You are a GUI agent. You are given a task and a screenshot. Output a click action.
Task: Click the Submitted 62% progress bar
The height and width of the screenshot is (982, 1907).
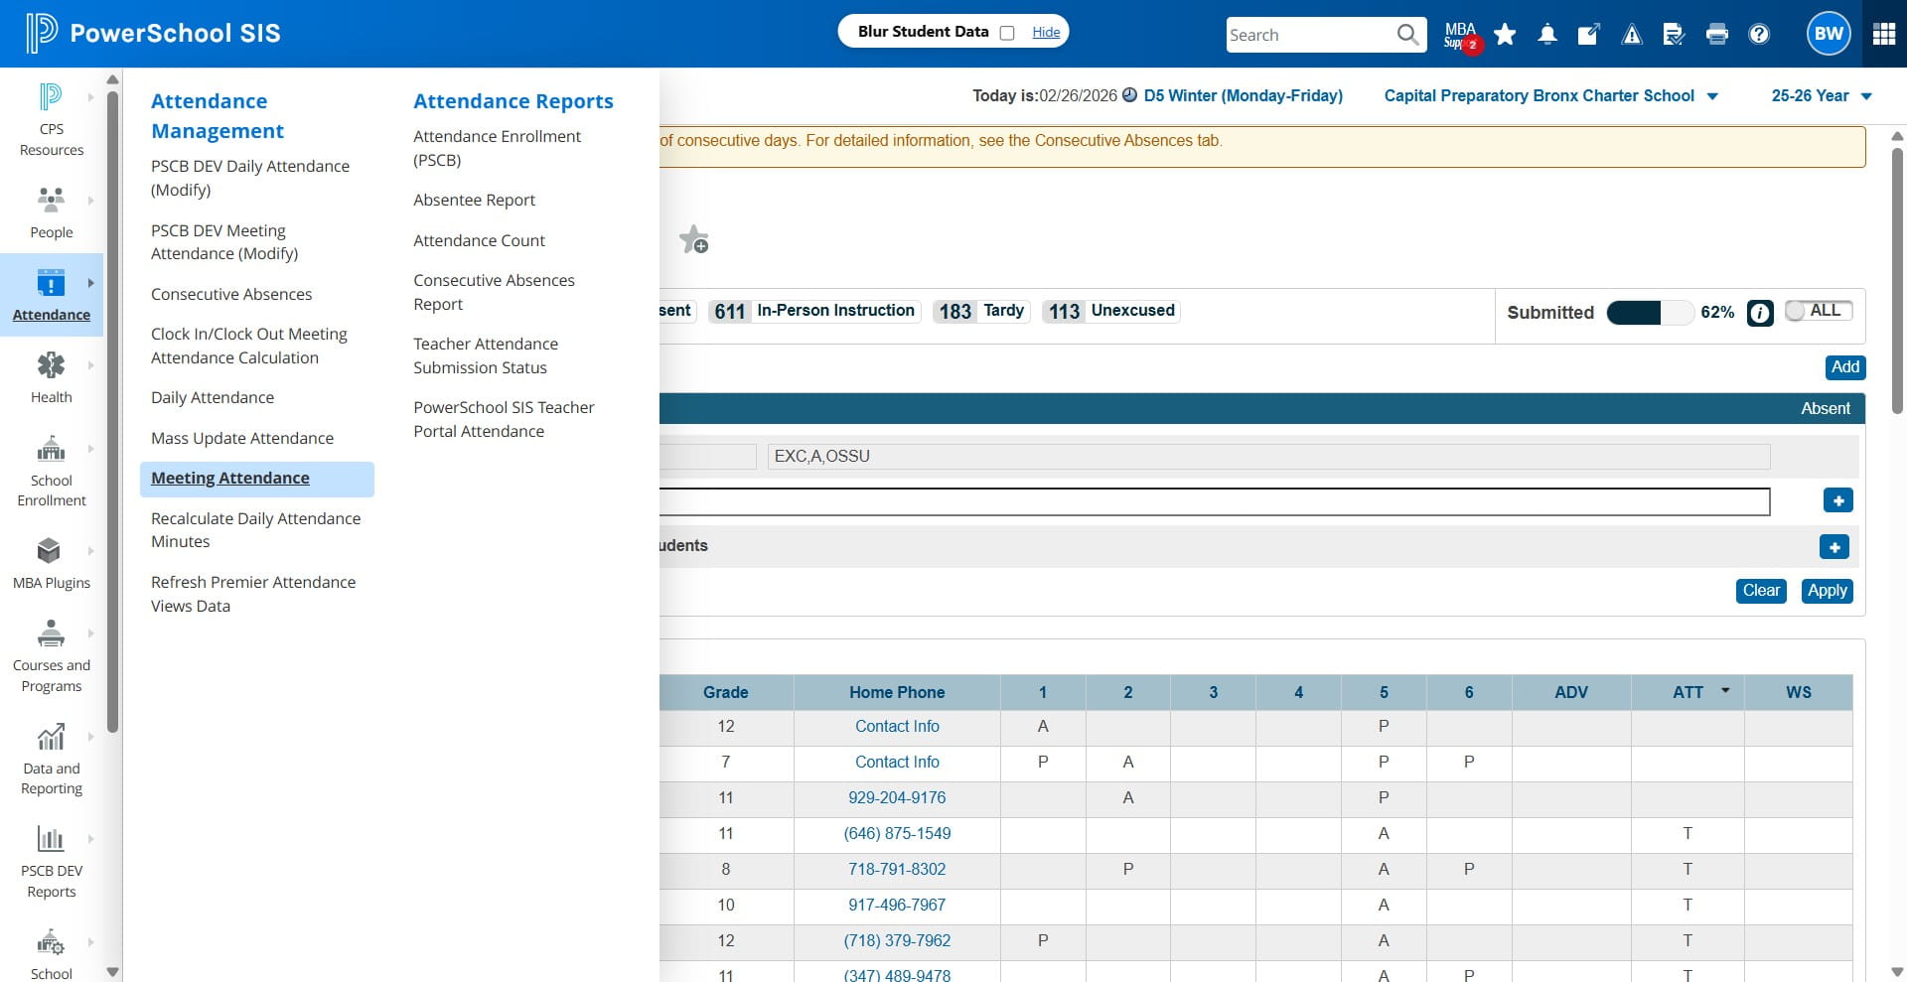coord(1650,313)
